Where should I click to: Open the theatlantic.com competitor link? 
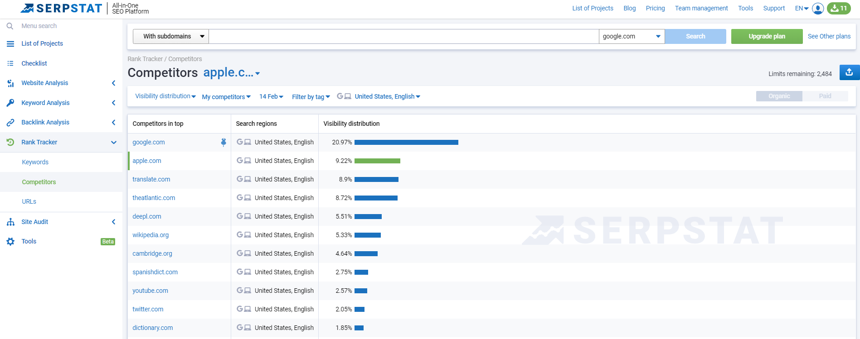click(154, 198)
